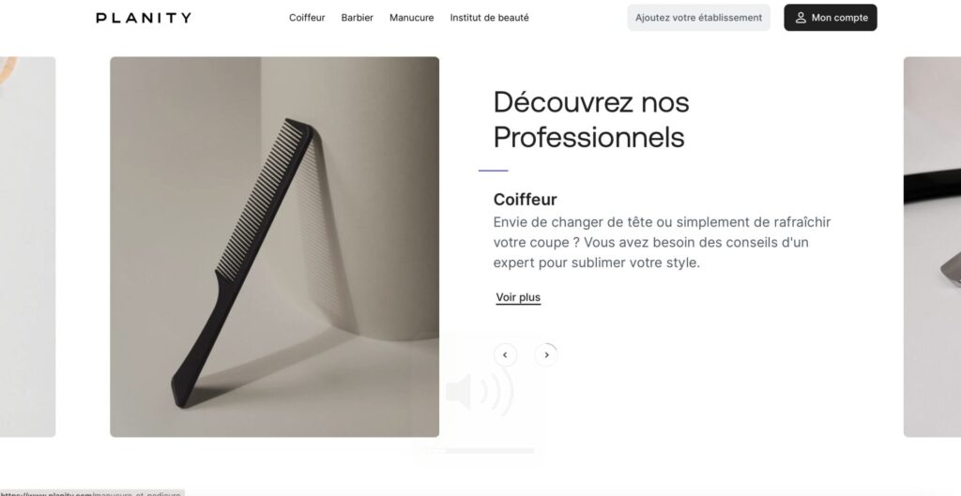The height and width of the screenshot is (496, 961).
Task: Click the volume level bar under the speaker
Action: tap(480, 451)
